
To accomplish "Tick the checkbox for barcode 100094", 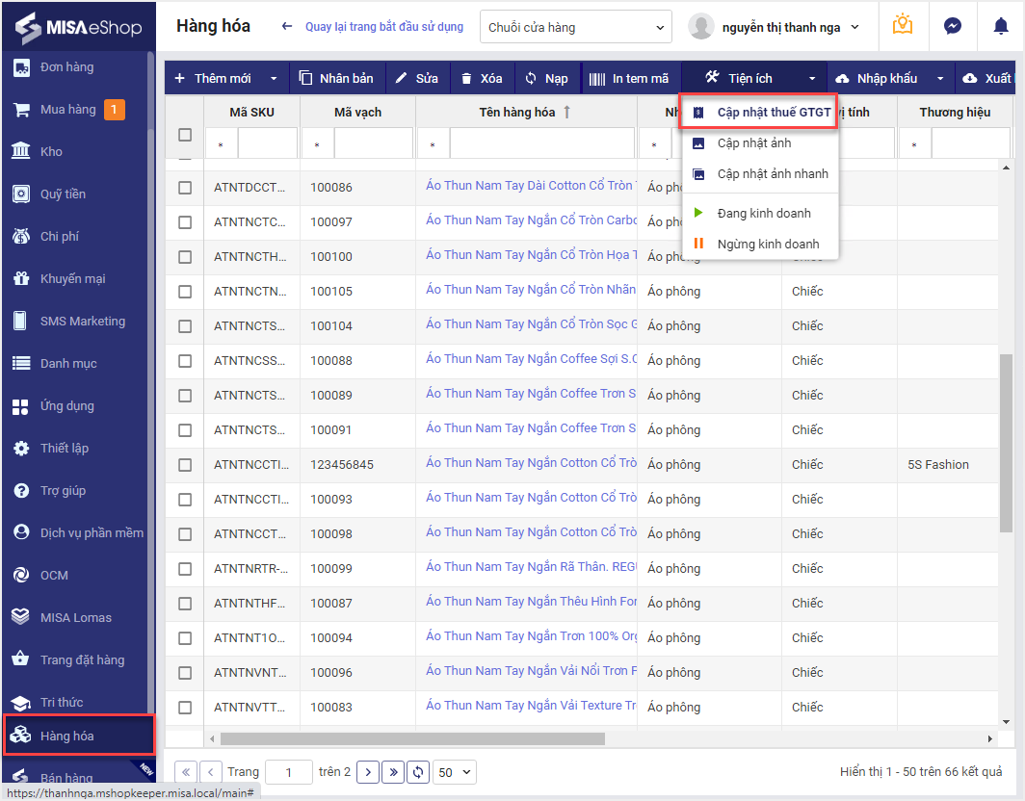I will [x=185, y=637].
